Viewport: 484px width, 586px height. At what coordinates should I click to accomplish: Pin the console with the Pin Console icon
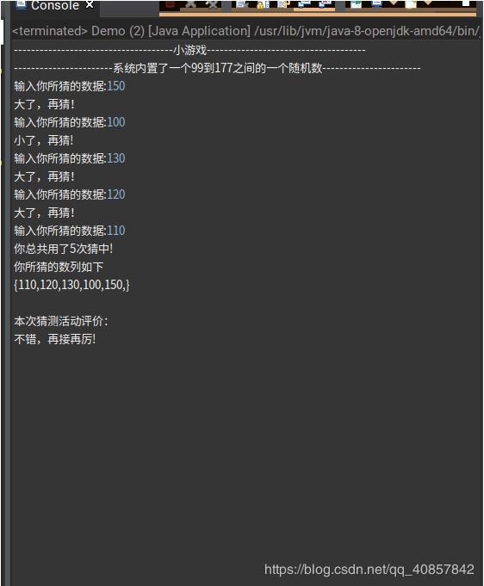click(356, 3)
